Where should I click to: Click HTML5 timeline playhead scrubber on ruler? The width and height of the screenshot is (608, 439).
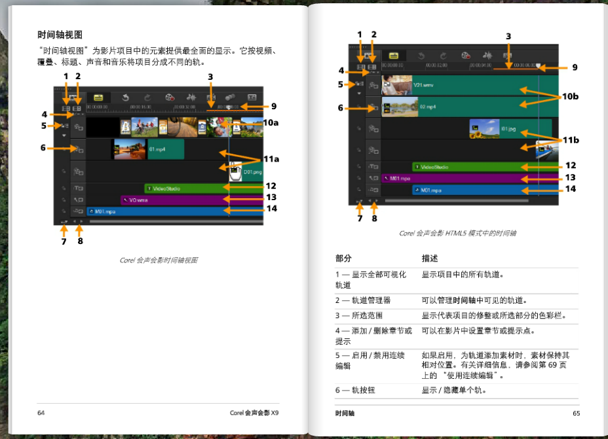[538, 66]
